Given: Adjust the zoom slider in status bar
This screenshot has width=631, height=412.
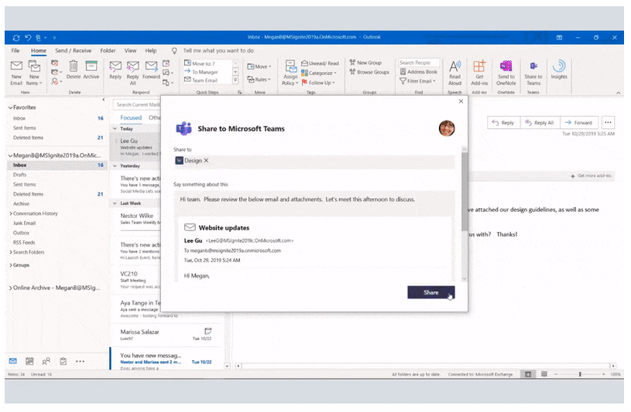Looking at the screenshot, I should coord(580,374).
